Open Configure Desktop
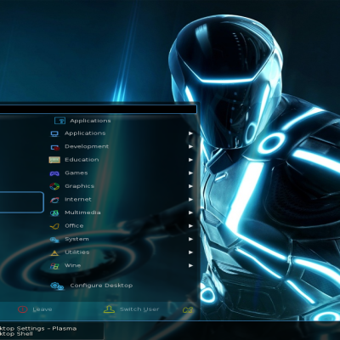Image resolution: width=340 pixels, height=340 pixels. pos(92,286)
